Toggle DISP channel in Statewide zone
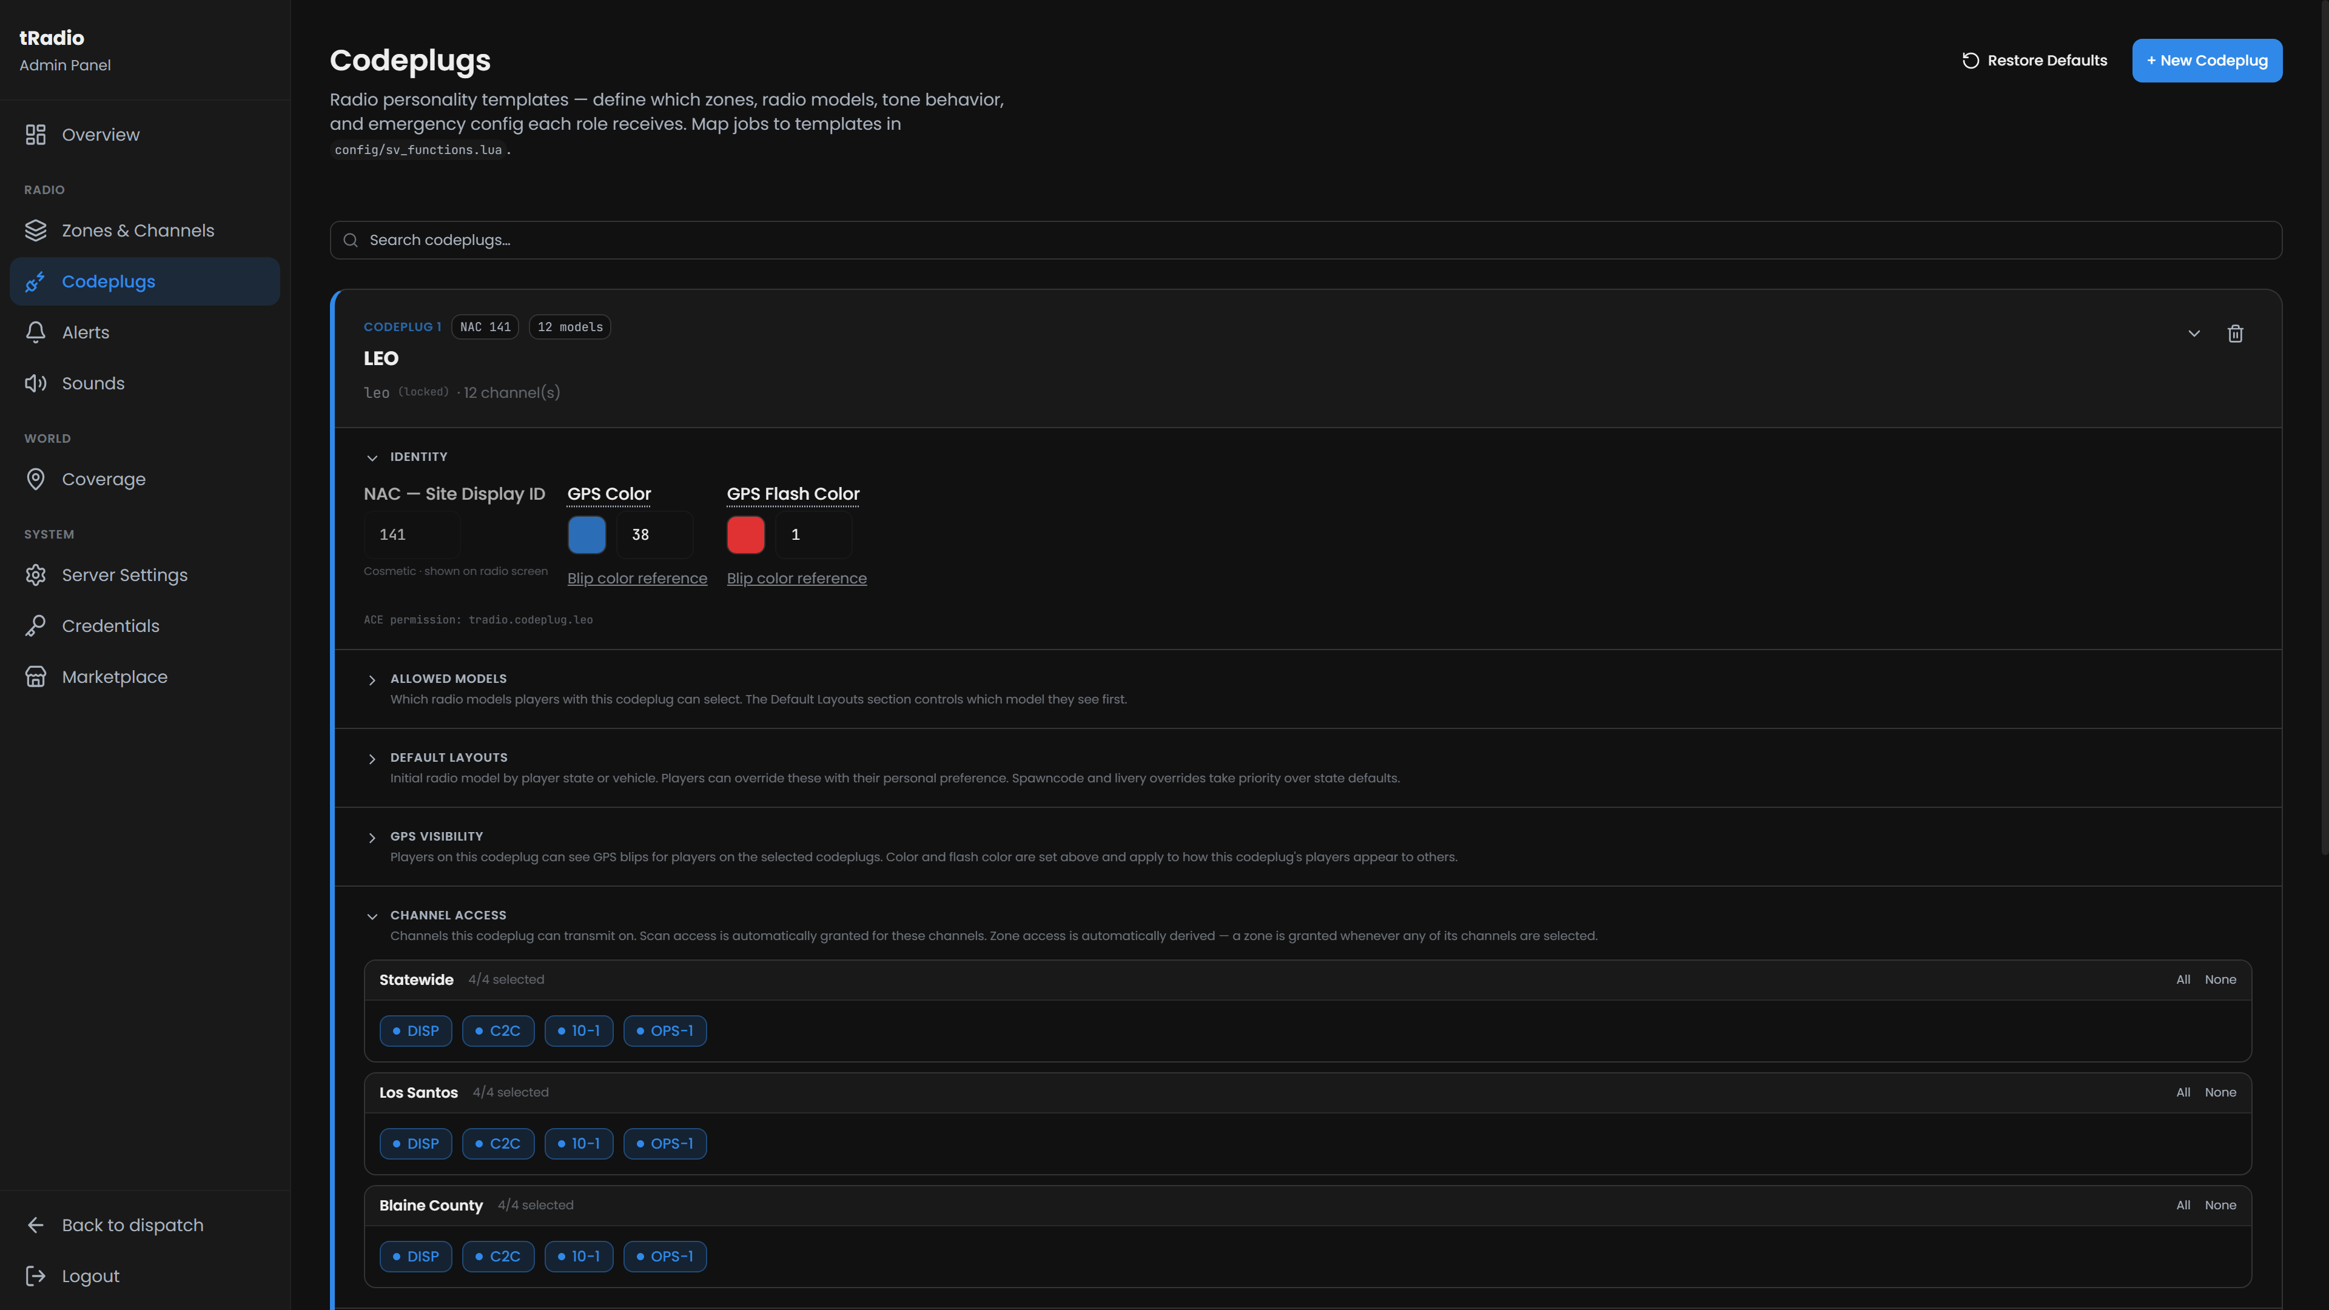This screenshot has height=1310, width=2329. 416,1030
